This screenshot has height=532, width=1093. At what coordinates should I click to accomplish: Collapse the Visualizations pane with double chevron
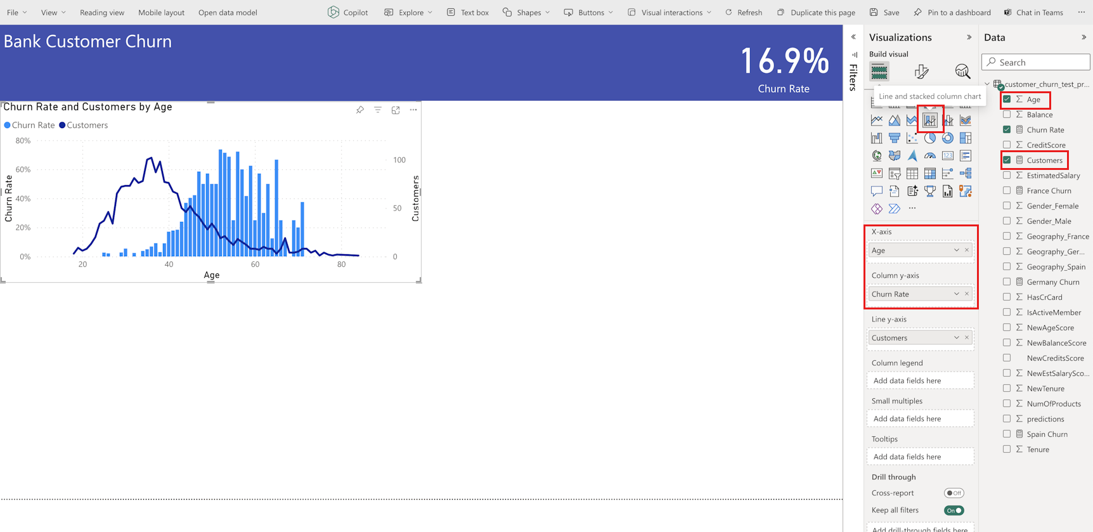969,37
